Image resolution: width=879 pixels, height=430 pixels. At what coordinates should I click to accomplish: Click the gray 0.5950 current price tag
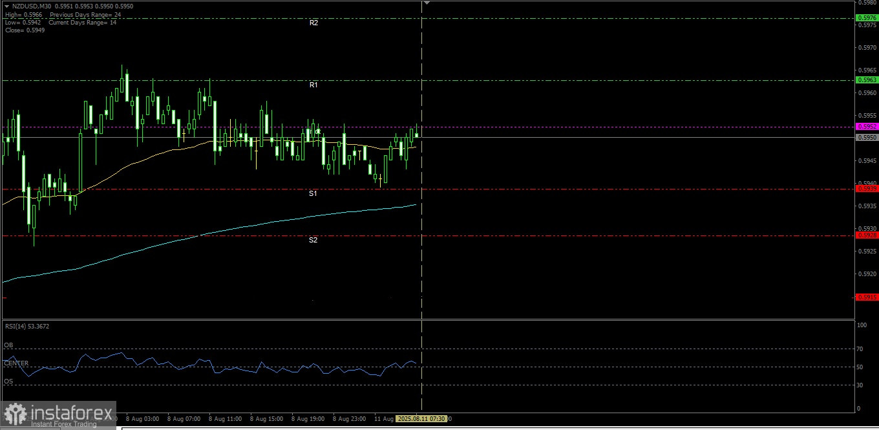867,137
